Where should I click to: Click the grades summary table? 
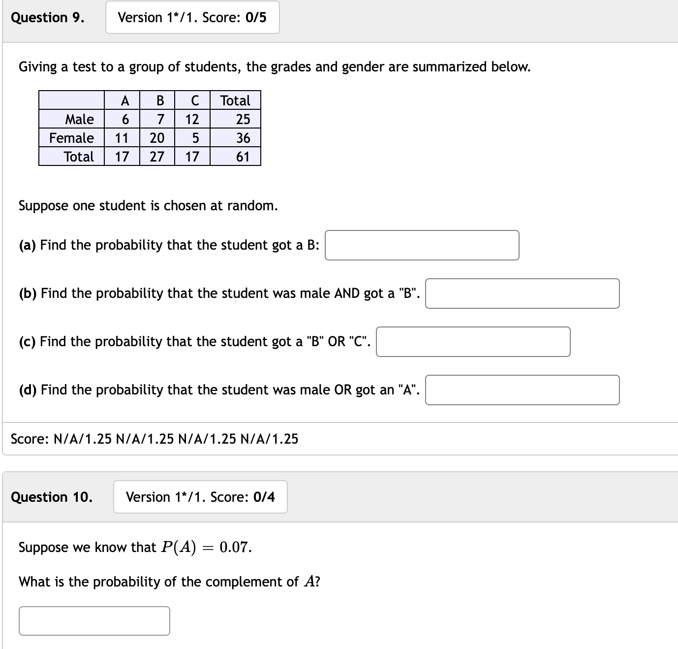pos(150,129)
